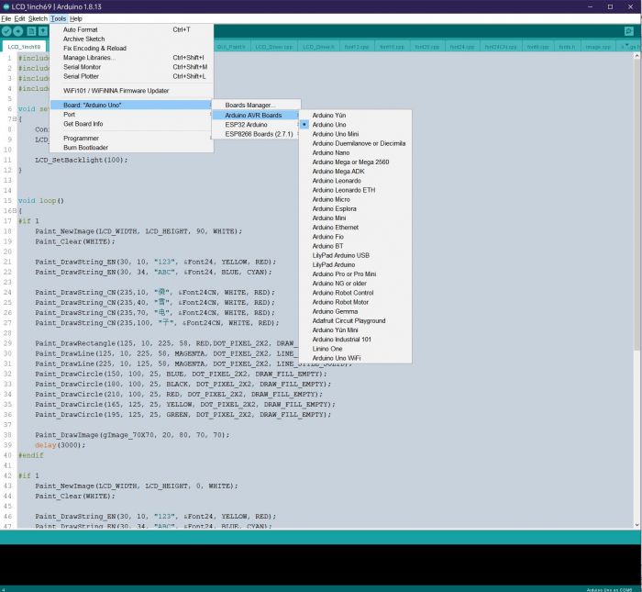Select Arduino Duemilanove or Diecimila
Image resolution: width=642 pixels, height=592 pixels.
[x=356, y=143]
